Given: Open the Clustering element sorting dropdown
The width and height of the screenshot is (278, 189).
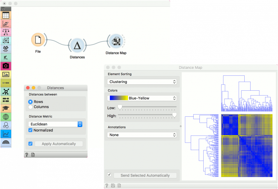Looking at the screenshot, I should point(142,82).
